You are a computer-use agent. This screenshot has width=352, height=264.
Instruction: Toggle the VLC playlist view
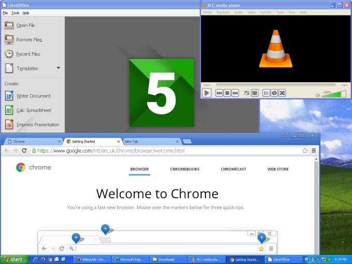(266, 93)
